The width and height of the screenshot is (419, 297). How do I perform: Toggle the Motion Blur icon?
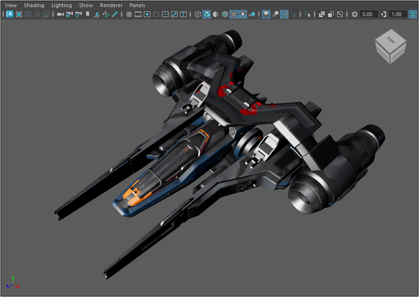pyautogui.click(x=275, y=14)
